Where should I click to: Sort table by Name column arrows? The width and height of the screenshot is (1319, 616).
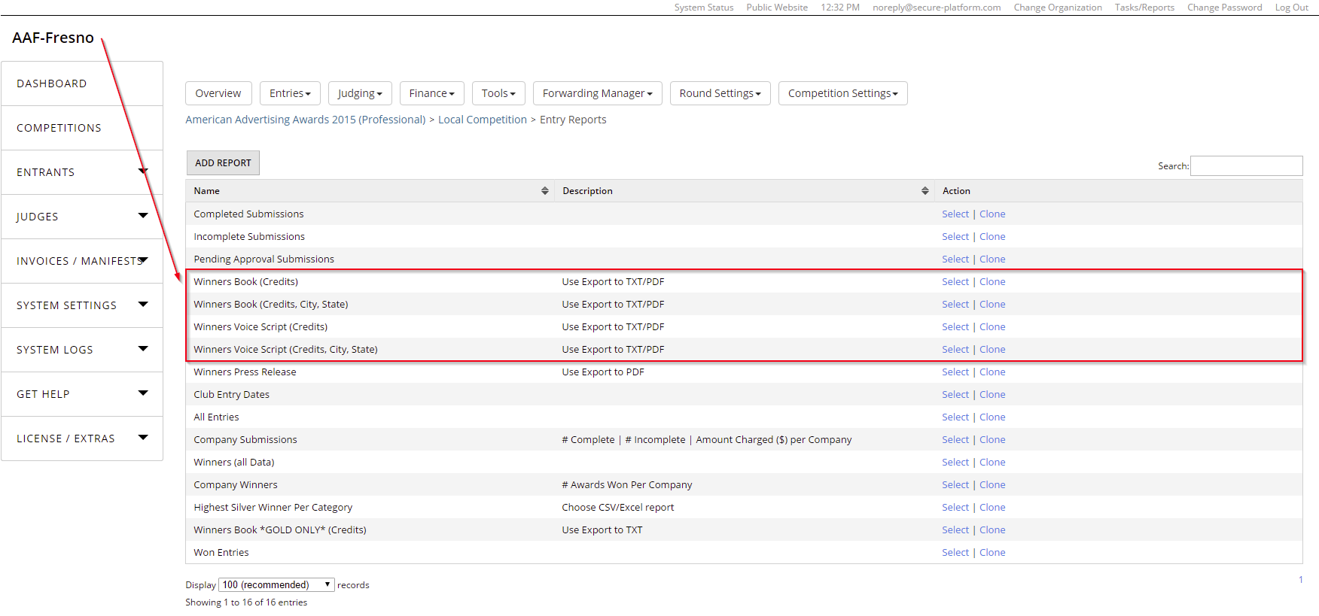coord(544,191)
